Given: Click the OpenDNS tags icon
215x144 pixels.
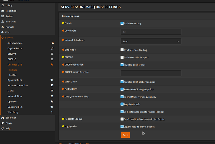Looking at the screenshot, I should tap(52, 102).
